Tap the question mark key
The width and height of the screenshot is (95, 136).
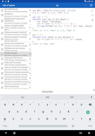click(82, 119)
